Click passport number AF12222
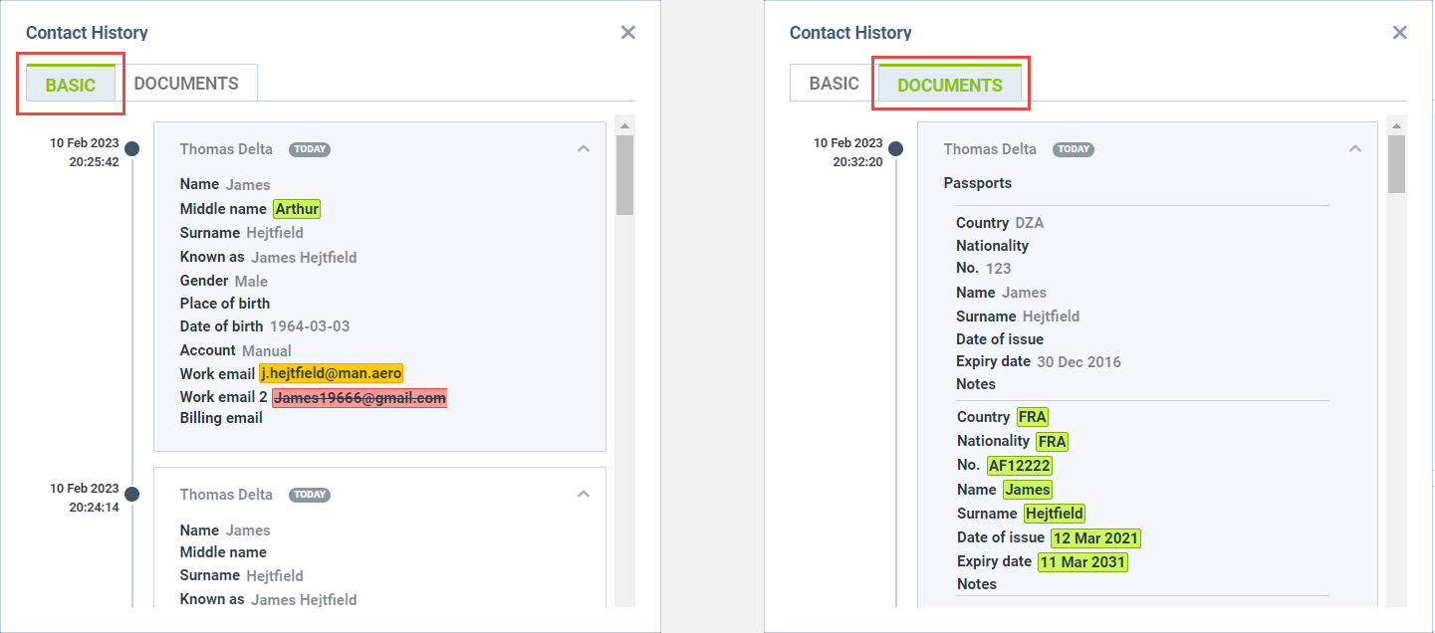The height and width of the screenshot is (633, 1435). pos(1020,466)
